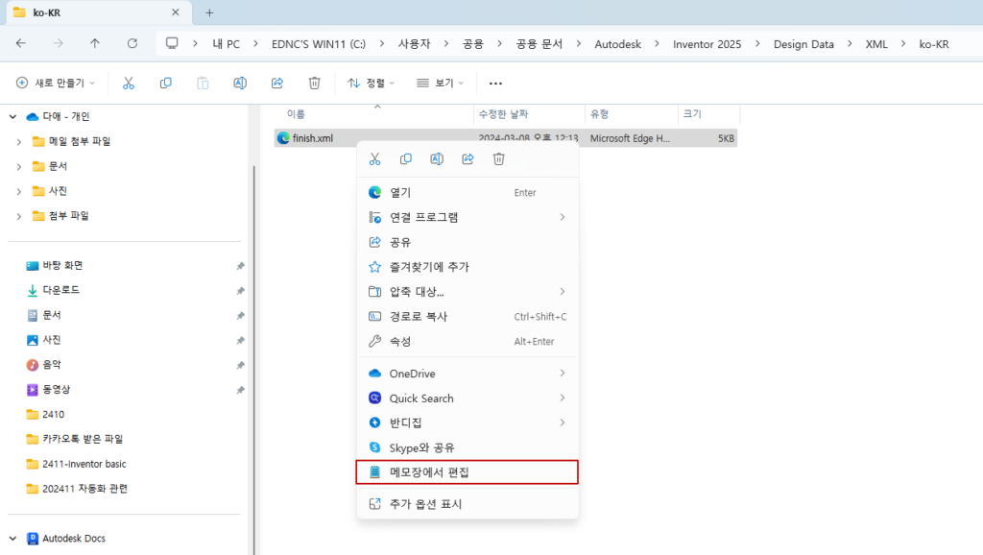Click the Copy icon in toolbar
This screenshot has width=983, height=555.
pyautogui.click(x=165, y=83)
